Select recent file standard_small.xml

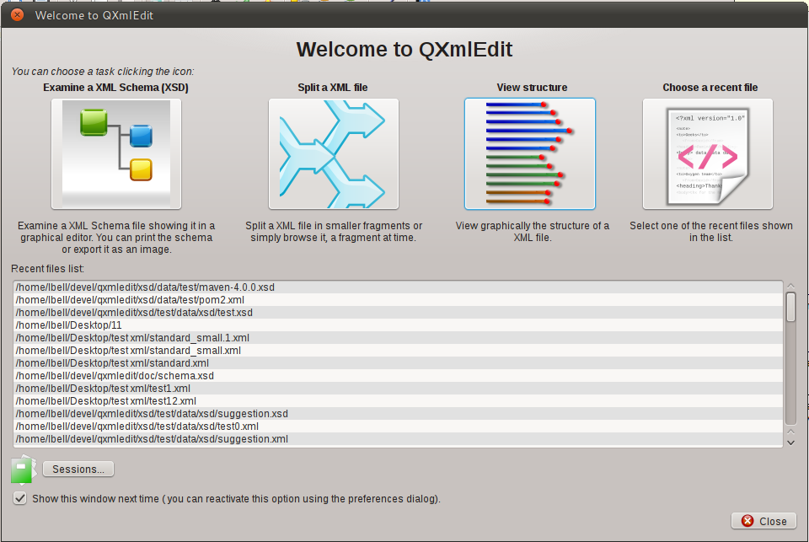click(x=398, y=351)
